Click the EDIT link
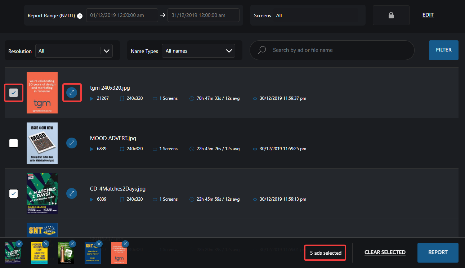 point(428,15)
